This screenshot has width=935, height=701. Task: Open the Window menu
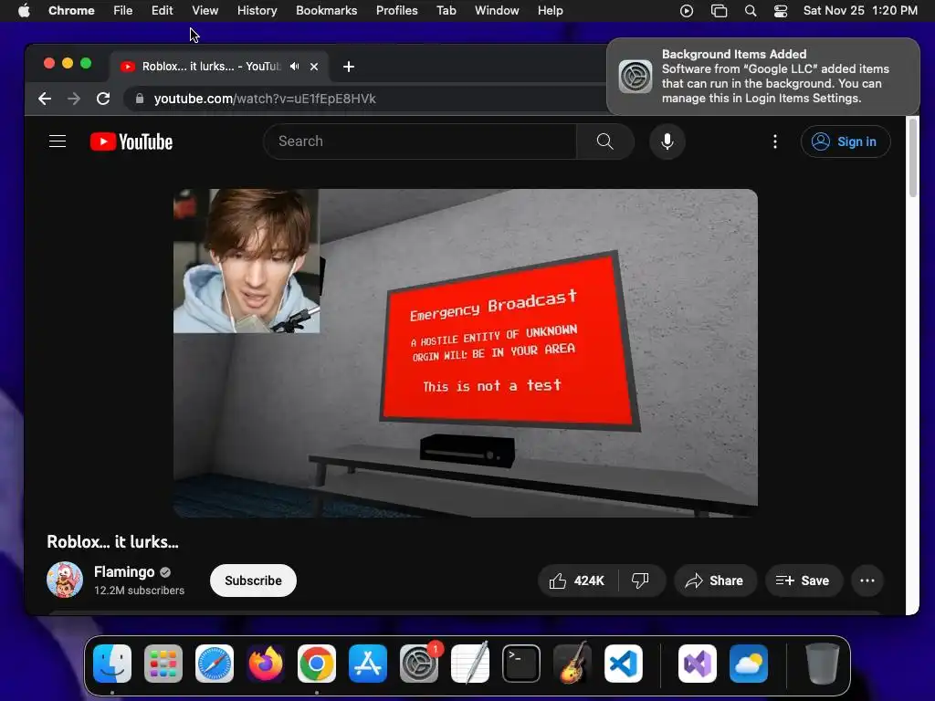[x=497, y=11]
